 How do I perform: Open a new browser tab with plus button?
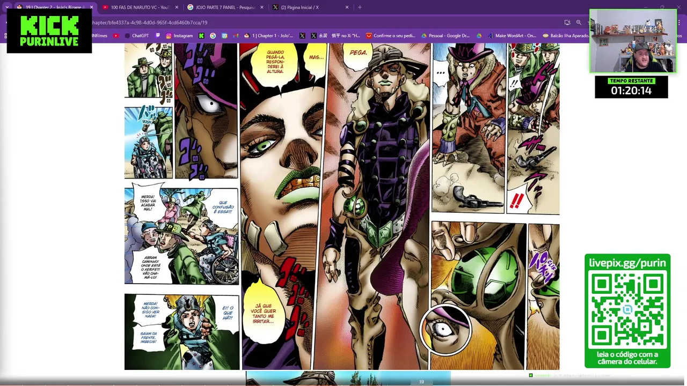click(x=360, y=8)
